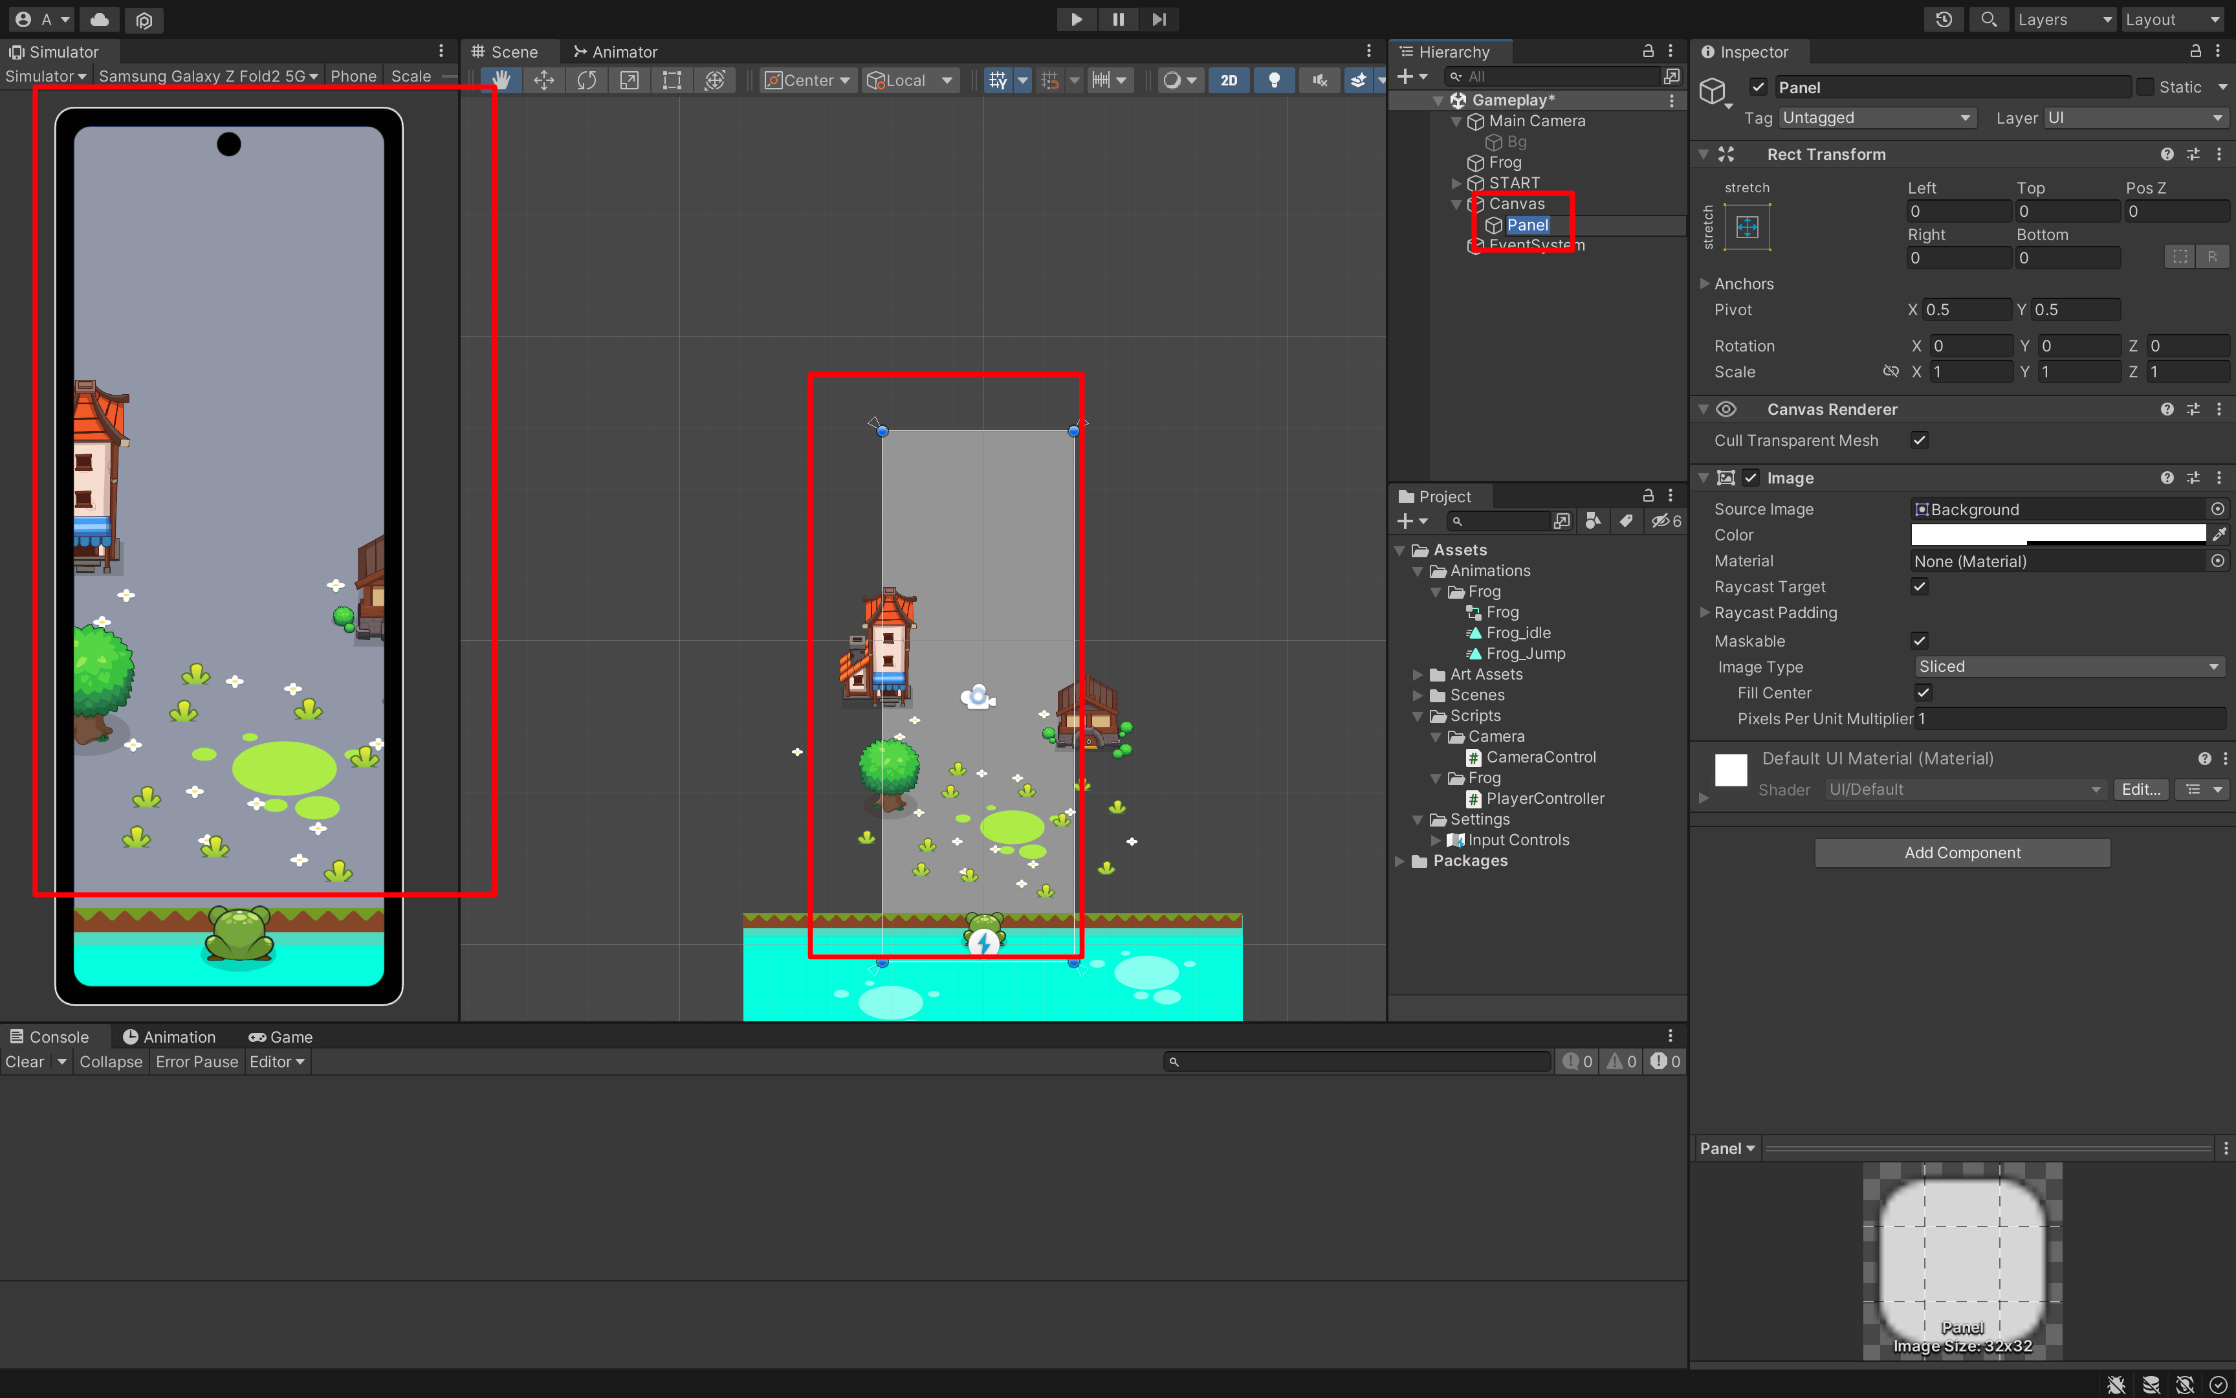Screen dimensions: 2236x1398
Task: Toggle the Fill Center checkbox
Action: (x=1924, y=693)
